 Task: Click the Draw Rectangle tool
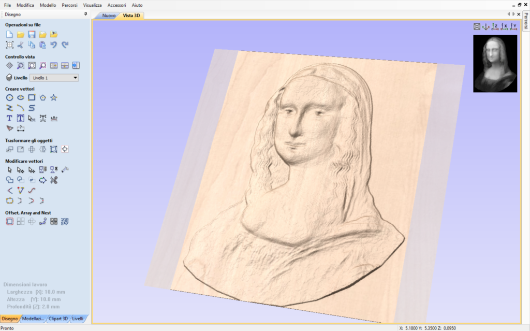(32, 97)
